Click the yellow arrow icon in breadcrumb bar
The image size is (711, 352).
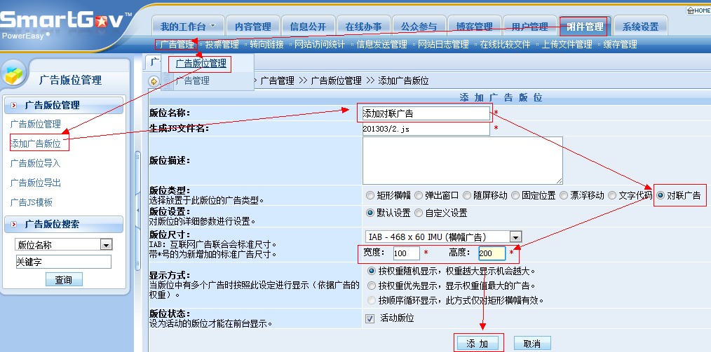pos(154,81)
